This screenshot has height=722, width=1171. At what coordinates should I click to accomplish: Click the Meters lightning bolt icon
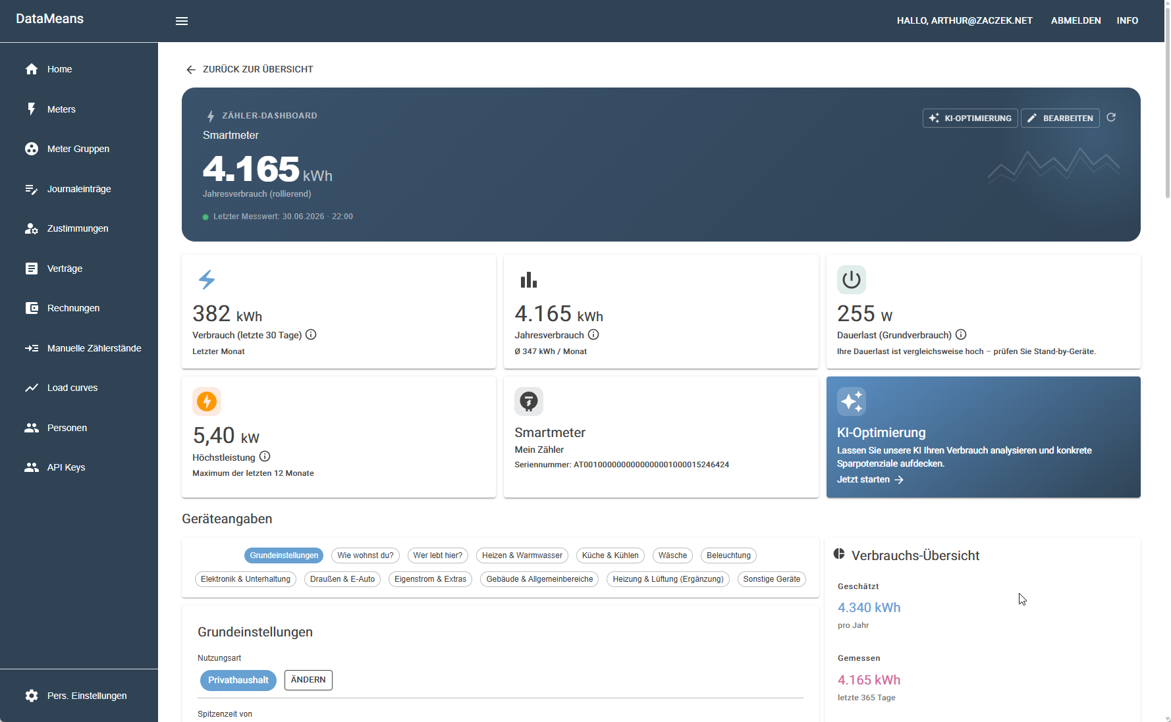pyautogui.click(x=32, y=109)
